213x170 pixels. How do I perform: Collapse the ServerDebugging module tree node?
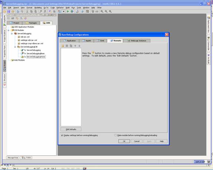(12, 34)
